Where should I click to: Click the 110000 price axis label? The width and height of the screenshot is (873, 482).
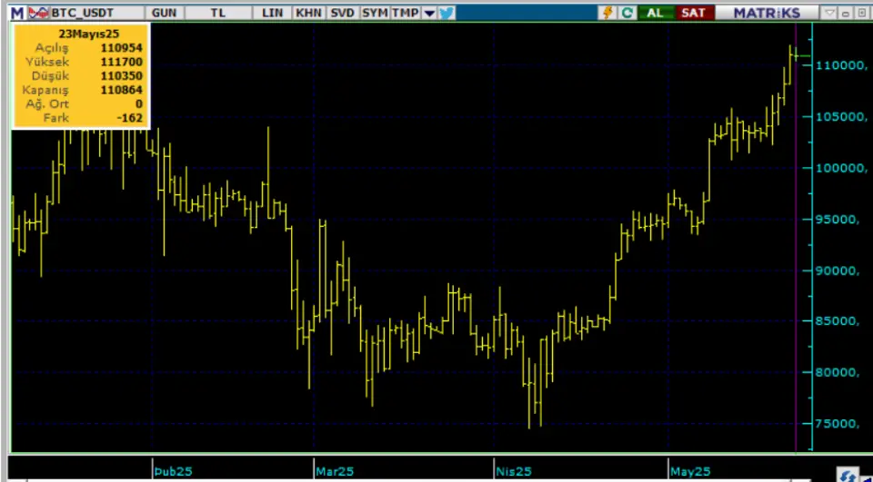tap(841, 65)
